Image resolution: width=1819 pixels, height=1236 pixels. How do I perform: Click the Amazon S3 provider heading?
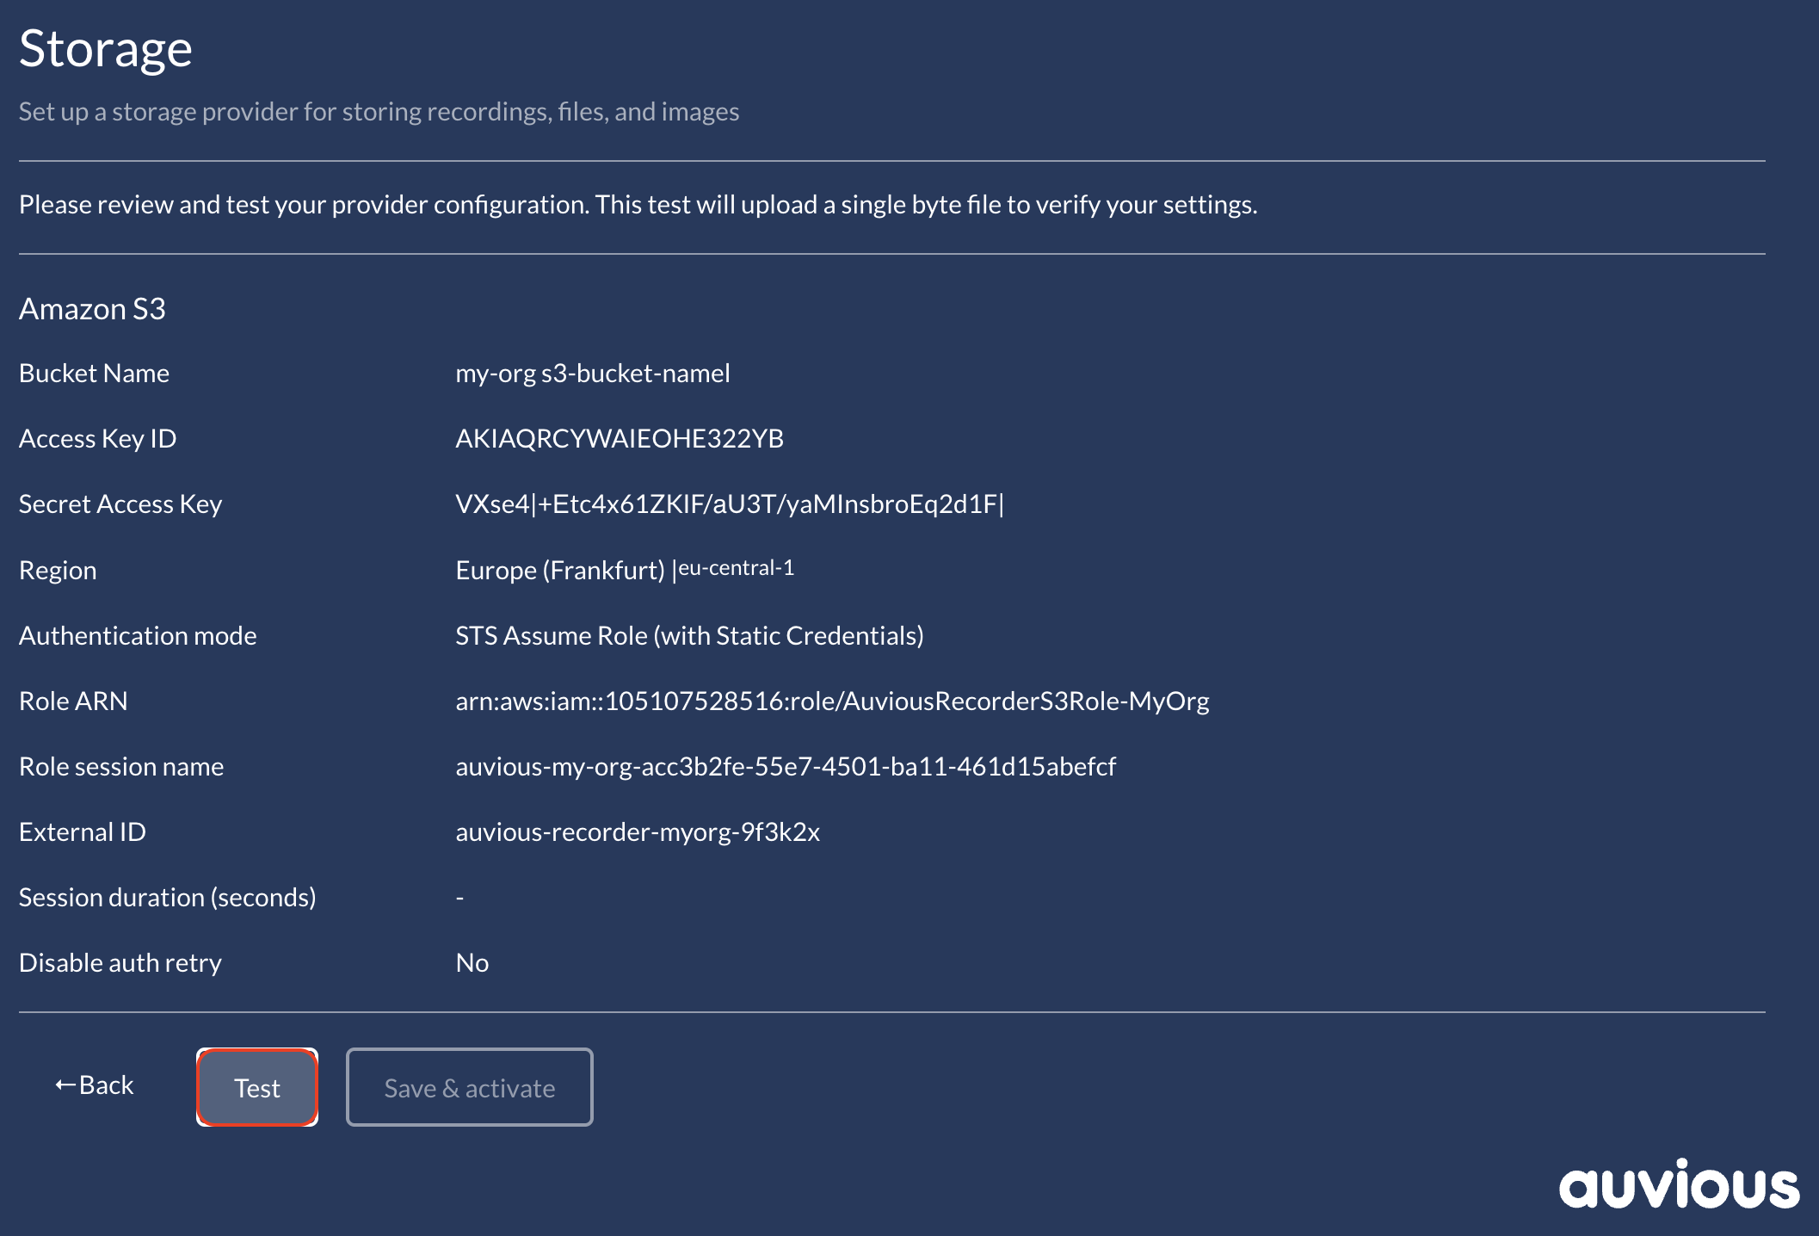click(x=92, y=309)
